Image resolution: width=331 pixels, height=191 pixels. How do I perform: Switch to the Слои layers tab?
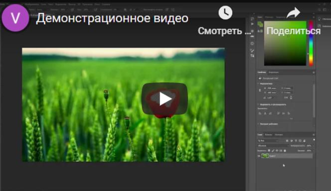point(260,135)
